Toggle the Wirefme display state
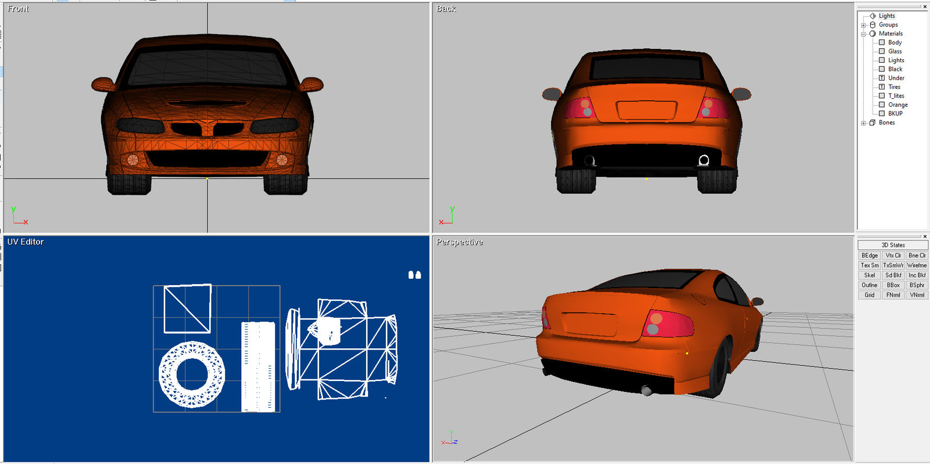Image resolution: width=930 pixels, height=464 pixels. point(917,265)
